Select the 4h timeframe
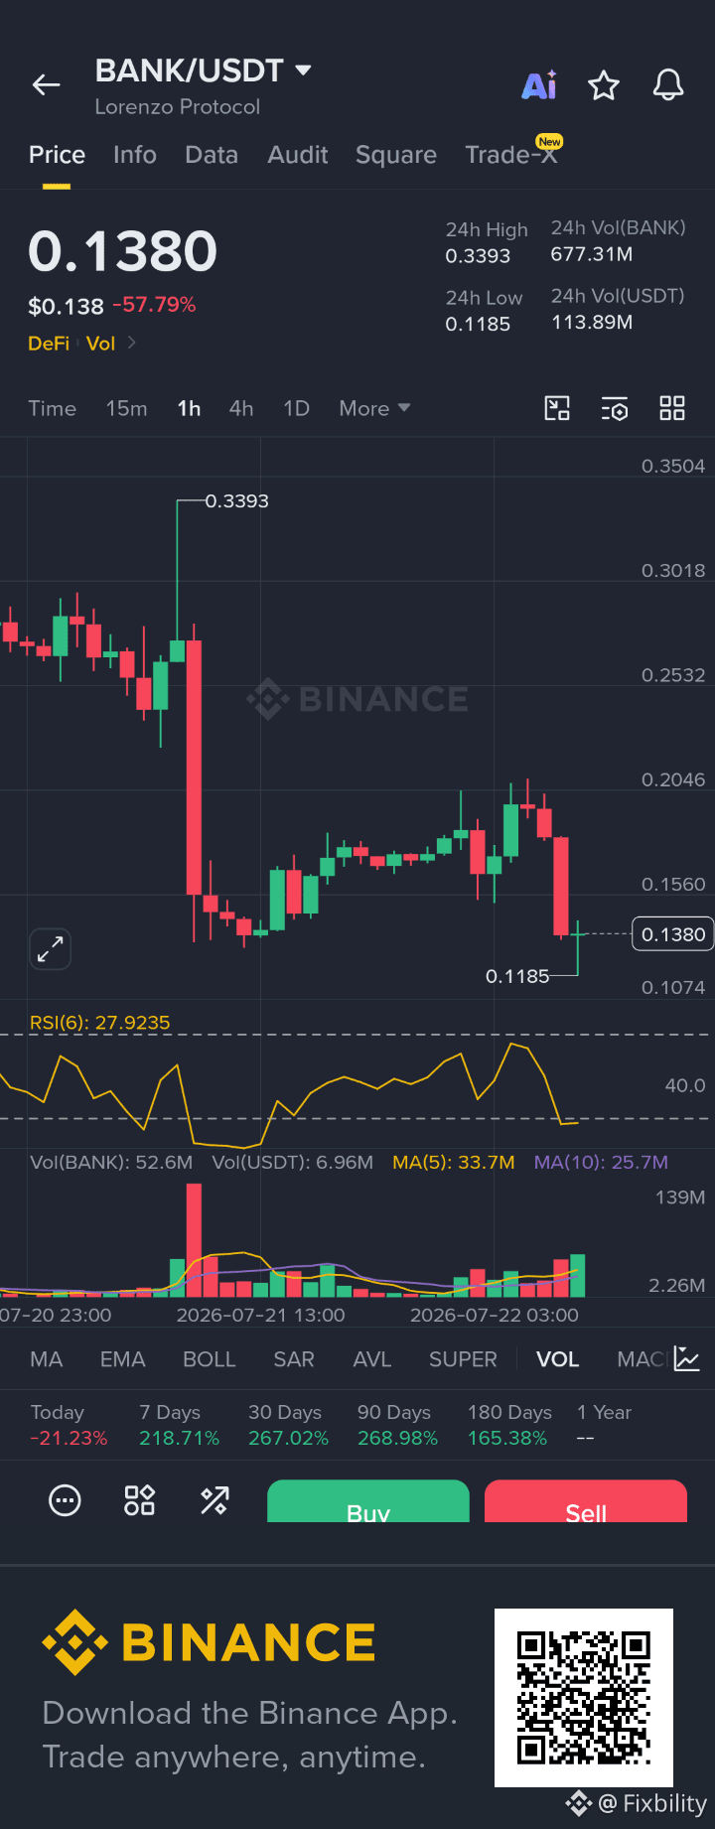Screen dimensions: 715x1829 click(x=241, y=408)
